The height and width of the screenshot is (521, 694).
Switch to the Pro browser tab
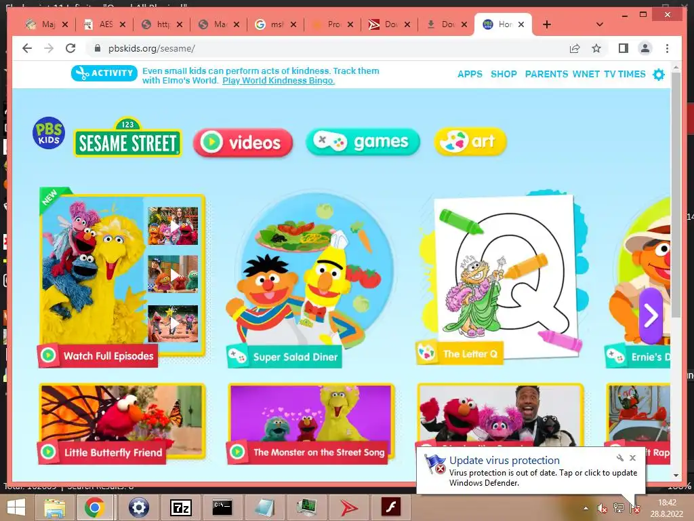click(332, 24)
